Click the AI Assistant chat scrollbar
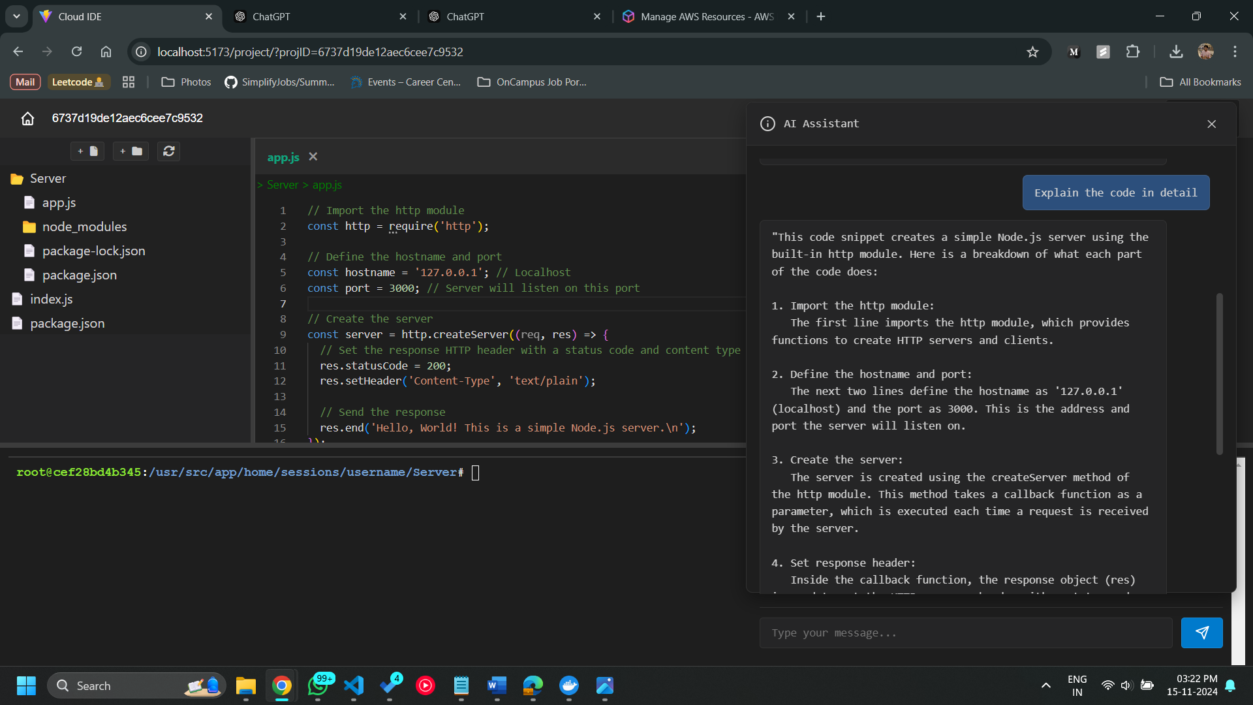 pos(1219,373)
